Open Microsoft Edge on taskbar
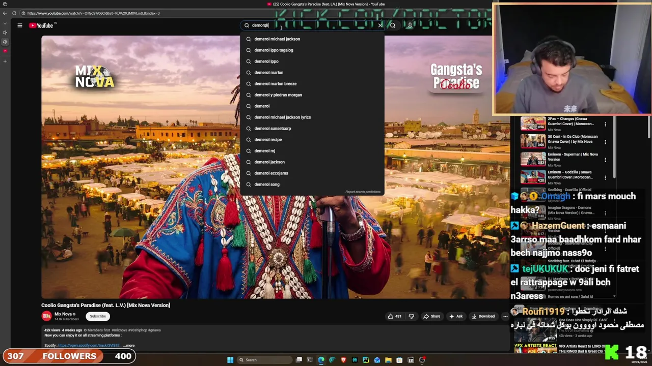Viewport: 652px width, 366px height. pyautogui.click(x=321, y=360)
